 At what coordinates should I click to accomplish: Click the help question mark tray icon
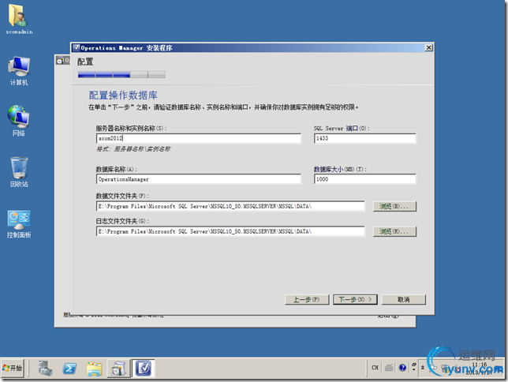click(x=402, y=368)
